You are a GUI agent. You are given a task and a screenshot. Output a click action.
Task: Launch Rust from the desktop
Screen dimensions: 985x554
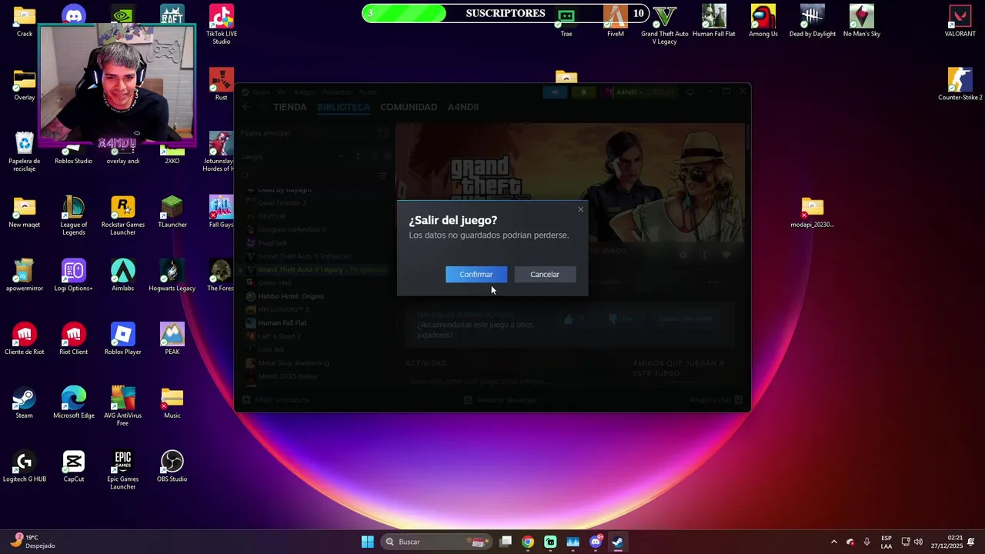(222, 85)
